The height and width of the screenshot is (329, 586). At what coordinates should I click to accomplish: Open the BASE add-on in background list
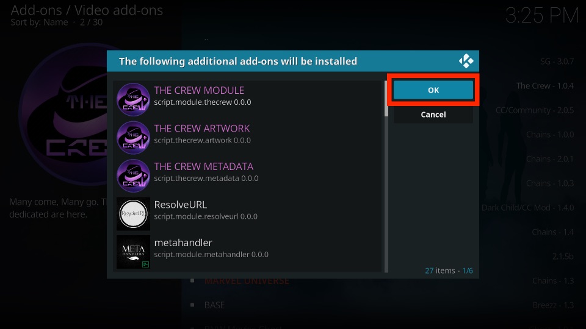(214, 305)
